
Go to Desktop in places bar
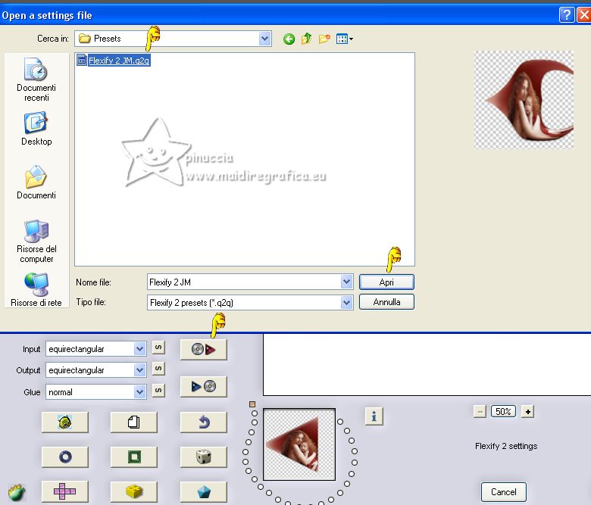point(36,129)
